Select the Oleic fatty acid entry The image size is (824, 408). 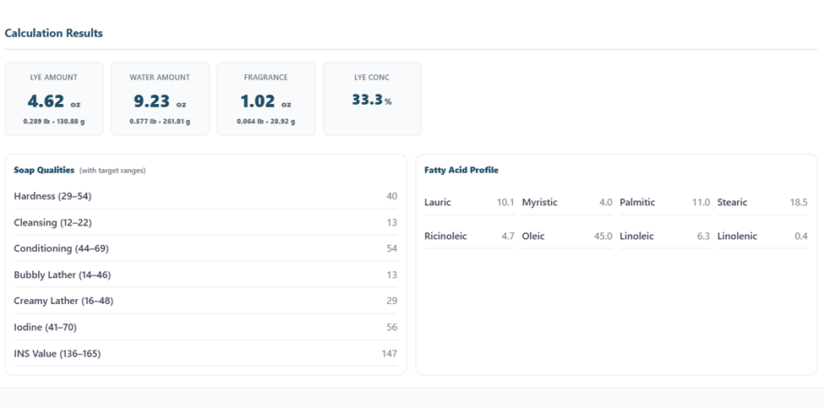click(x=566, y=237)
